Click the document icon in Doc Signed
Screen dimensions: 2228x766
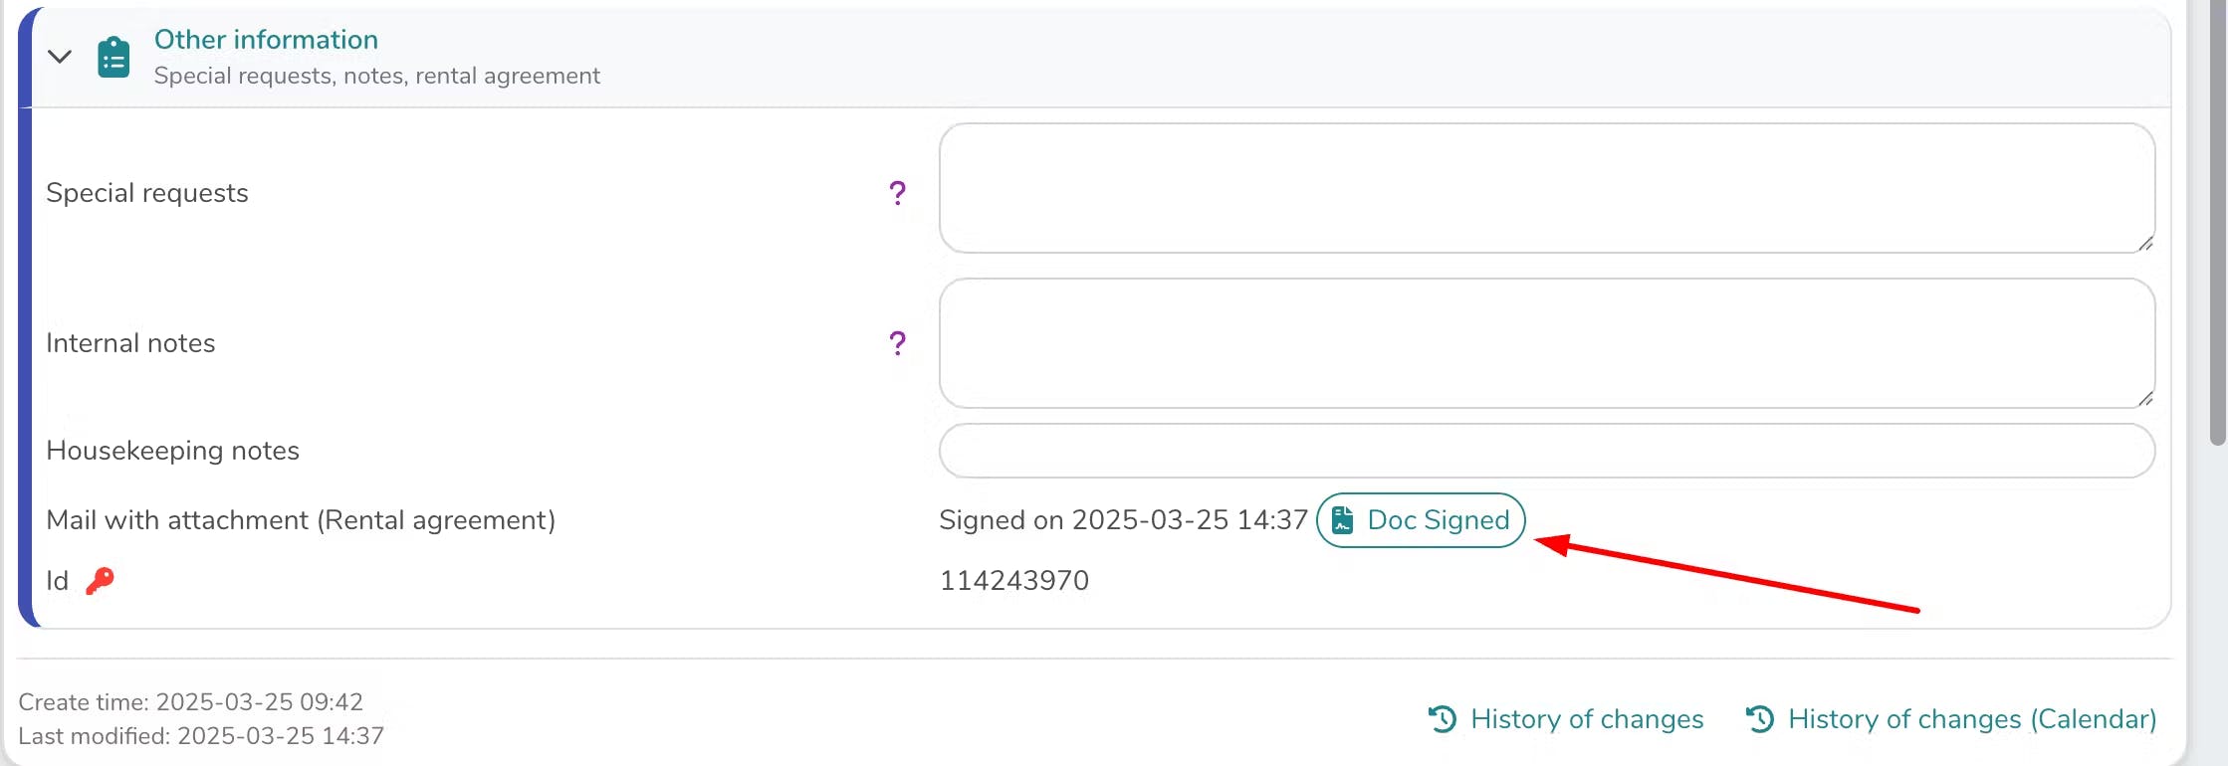pyautogui.click(x=1342, y=520)
